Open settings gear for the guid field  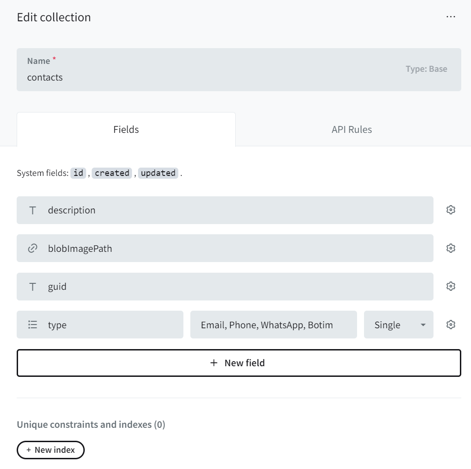tap(451, 286)
